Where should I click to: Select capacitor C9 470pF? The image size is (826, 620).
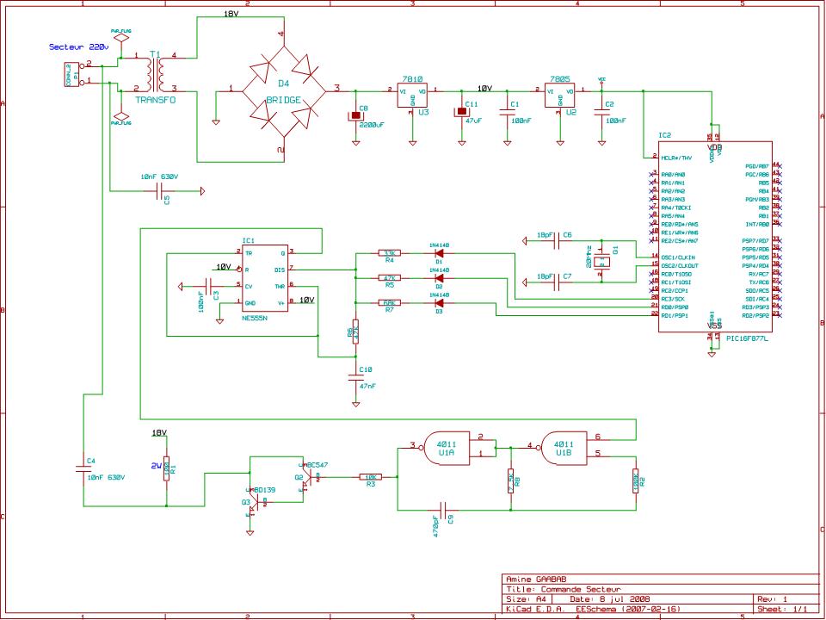(444, 510)
